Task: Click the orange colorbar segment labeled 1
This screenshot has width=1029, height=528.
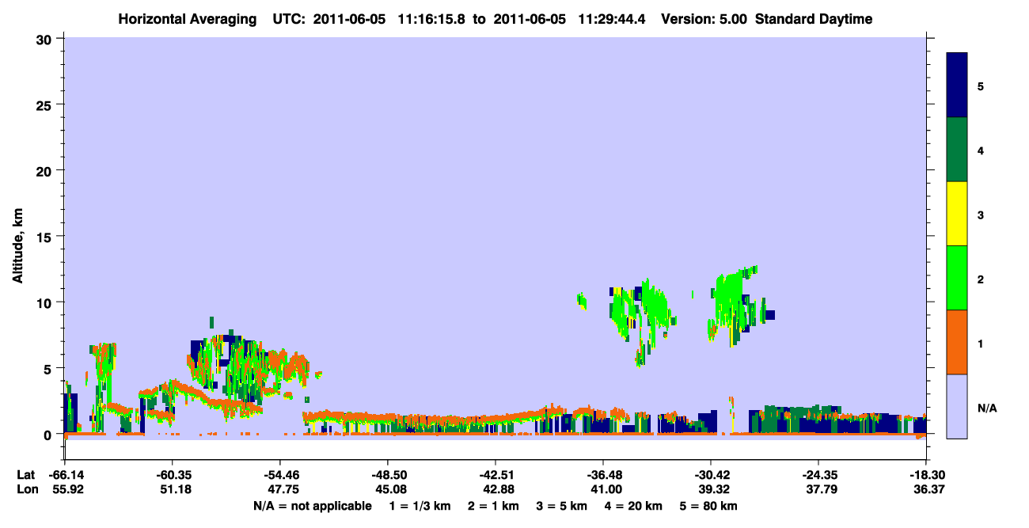Action: [957, 342]
